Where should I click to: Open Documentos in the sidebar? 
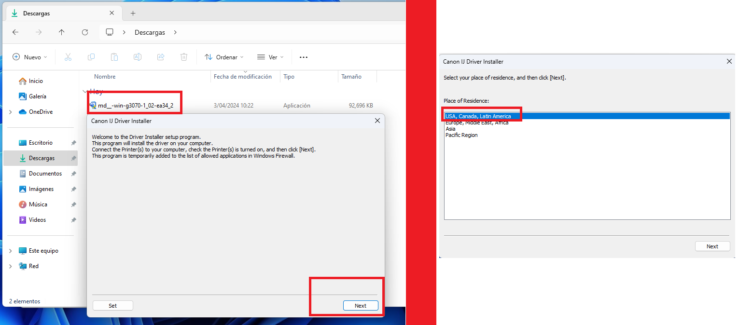click(x=45, y=174)
